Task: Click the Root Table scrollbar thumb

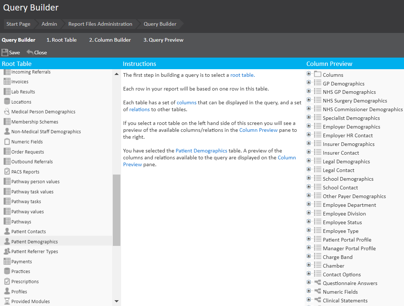Action: (116, 210)
